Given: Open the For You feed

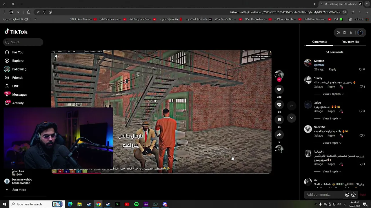Looking at the screenshot, I should pos(18,52).
